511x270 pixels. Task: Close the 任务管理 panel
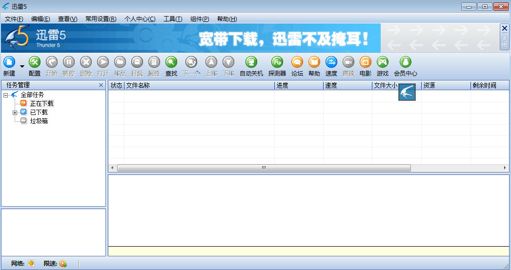pos(101,85)
